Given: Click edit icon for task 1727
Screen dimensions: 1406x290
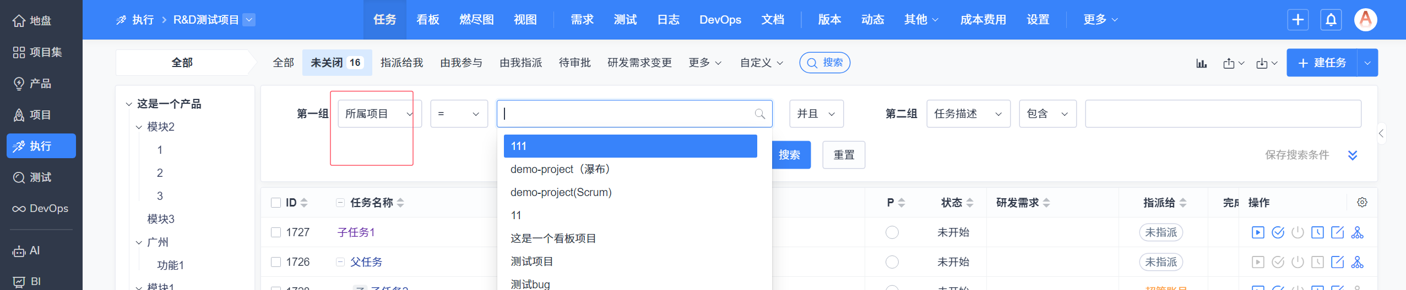Looking at the screenshot, I should (x=1337, y=232).
